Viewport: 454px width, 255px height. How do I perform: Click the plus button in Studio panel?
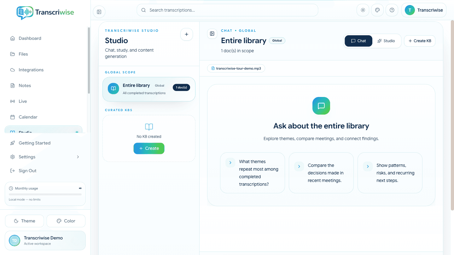click(186, 34)
